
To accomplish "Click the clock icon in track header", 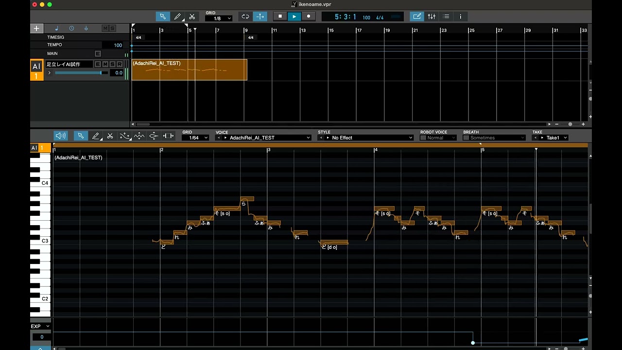I will click(71, 28).
